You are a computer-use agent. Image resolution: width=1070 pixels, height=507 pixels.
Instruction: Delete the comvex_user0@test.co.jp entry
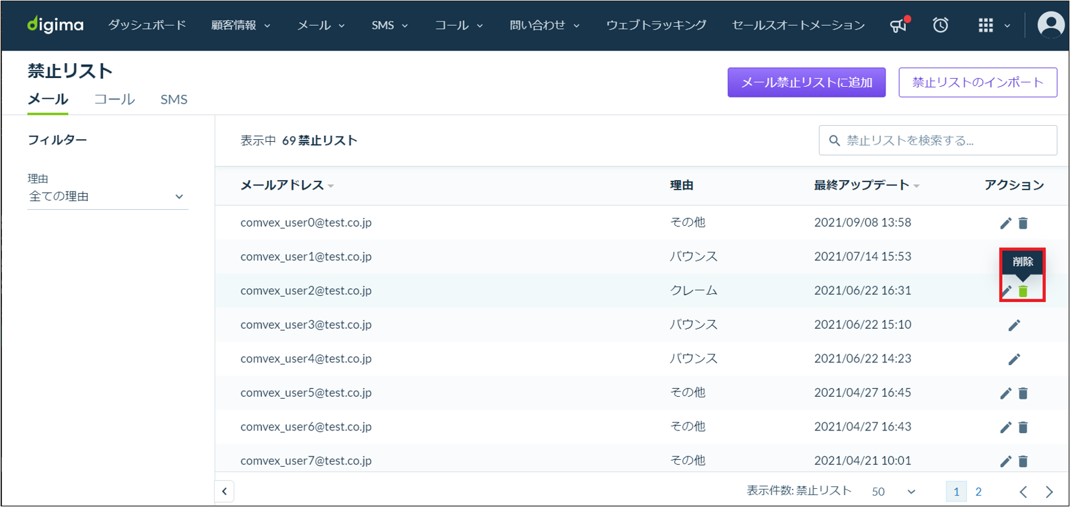coord(1023,223)
